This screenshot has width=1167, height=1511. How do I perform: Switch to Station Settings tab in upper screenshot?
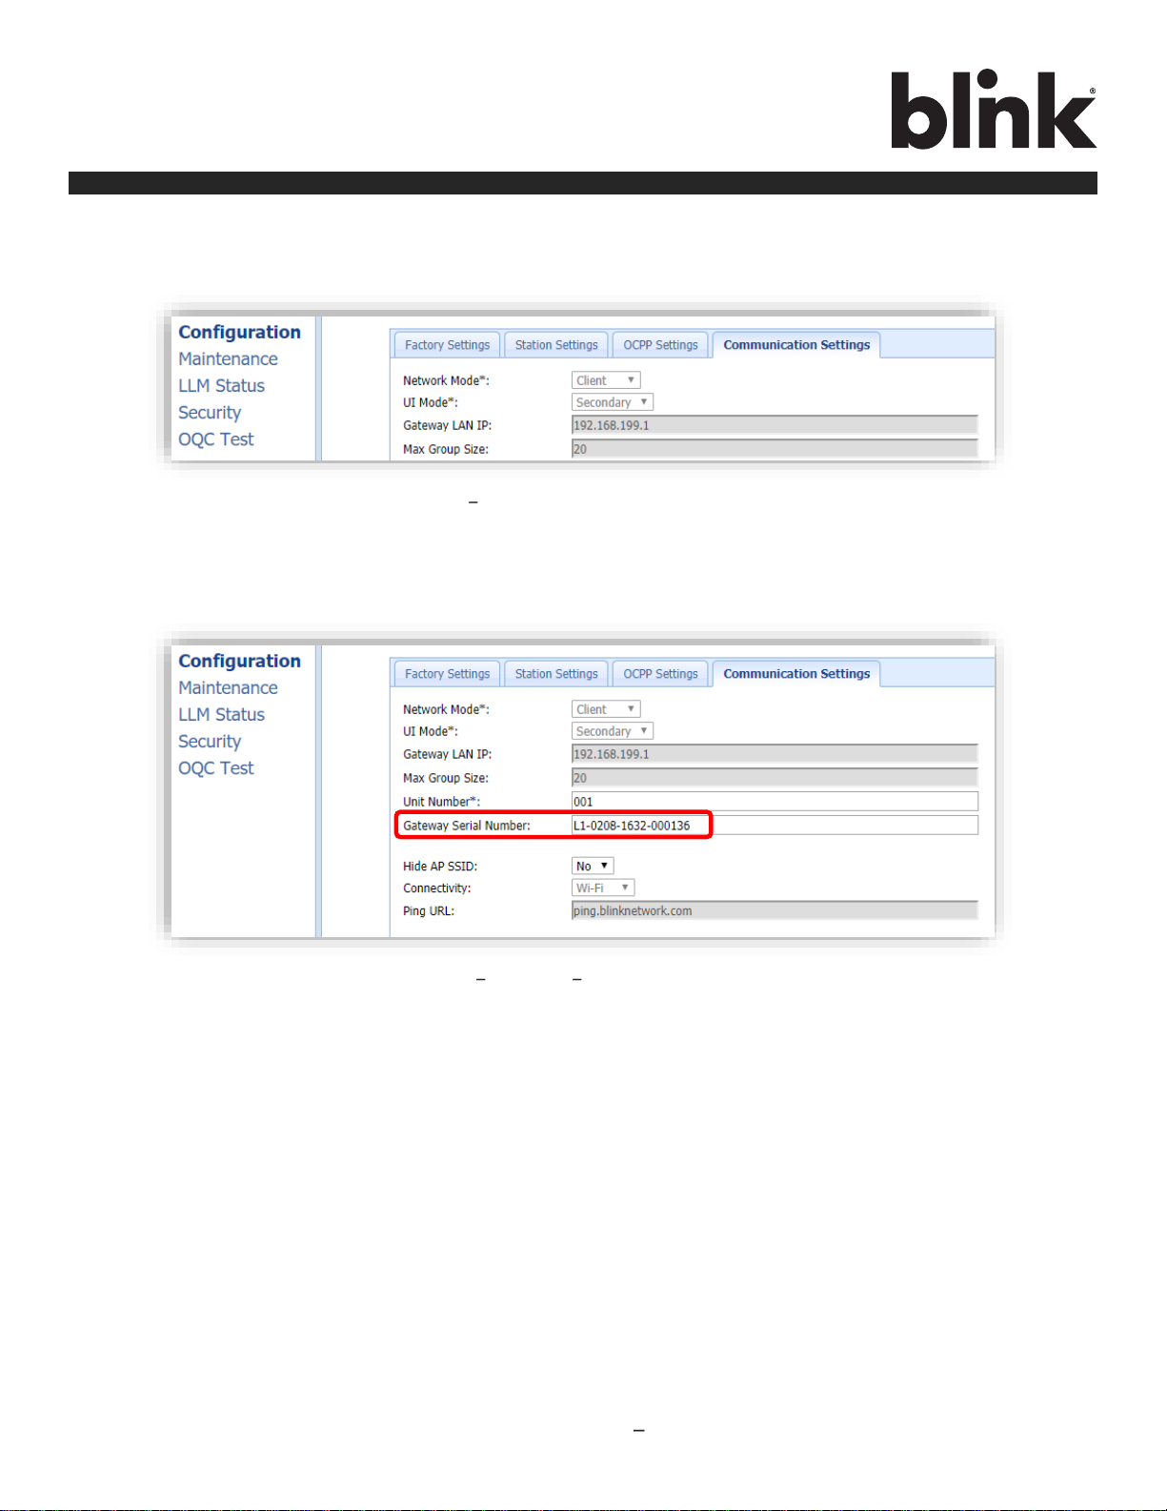click(x=556, y=345)
